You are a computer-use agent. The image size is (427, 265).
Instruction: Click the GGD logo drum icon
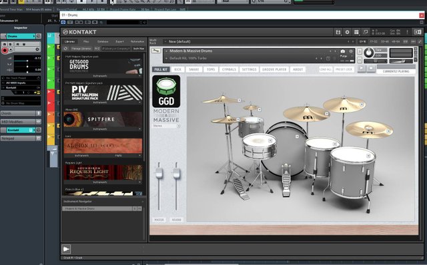click(x=166, y=91)
